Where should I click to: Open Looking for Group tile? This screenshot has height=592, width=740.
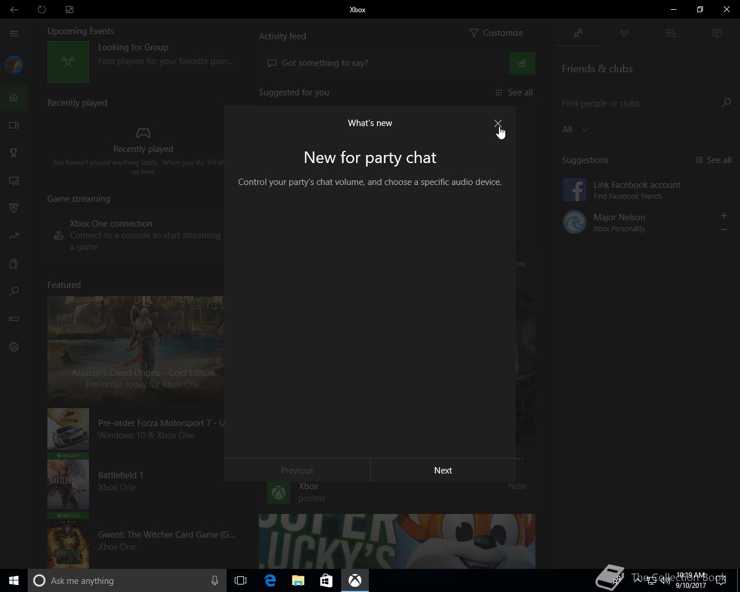click(141, 61)
